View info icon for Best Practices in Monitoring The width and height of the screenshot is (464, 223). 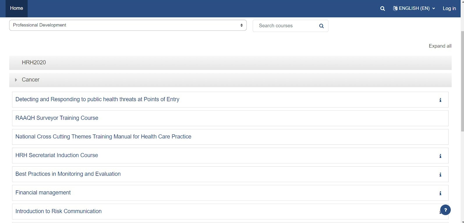tap(440, 175)
